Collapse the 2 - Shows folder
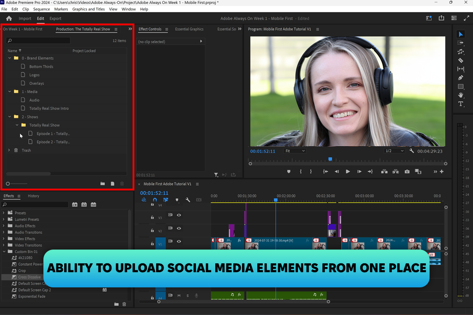Viewport: 473px width, 315px height. (10, 117)
